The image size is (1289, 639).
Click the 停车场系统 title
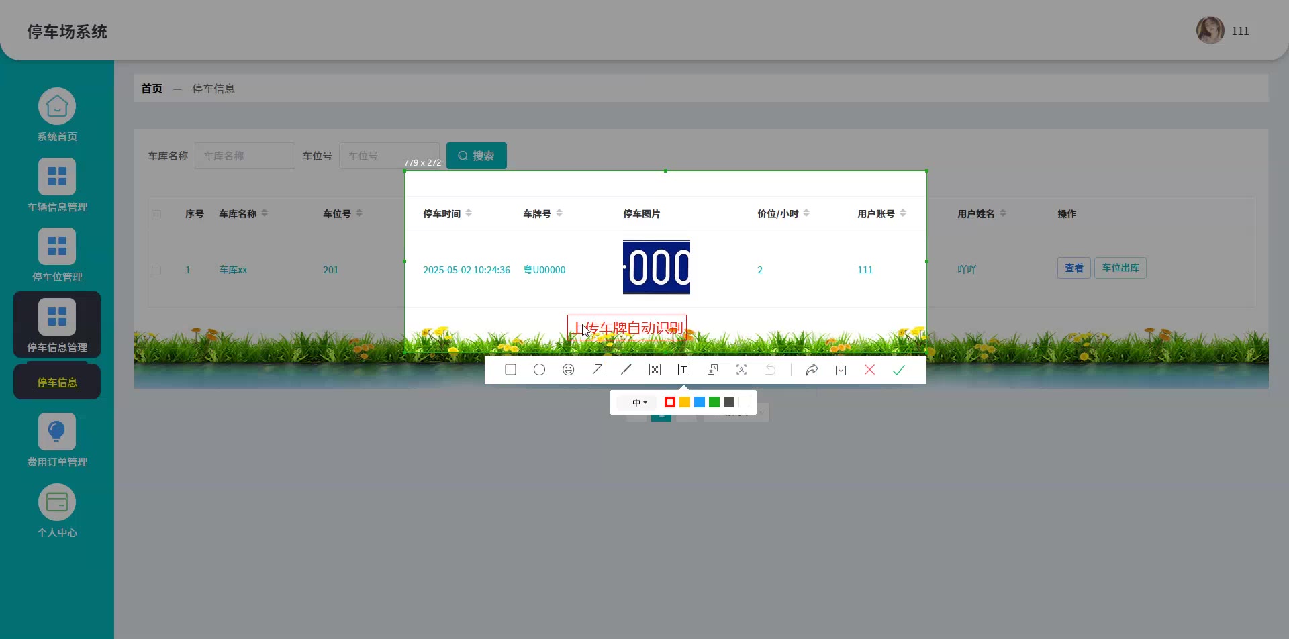[67, 32]
